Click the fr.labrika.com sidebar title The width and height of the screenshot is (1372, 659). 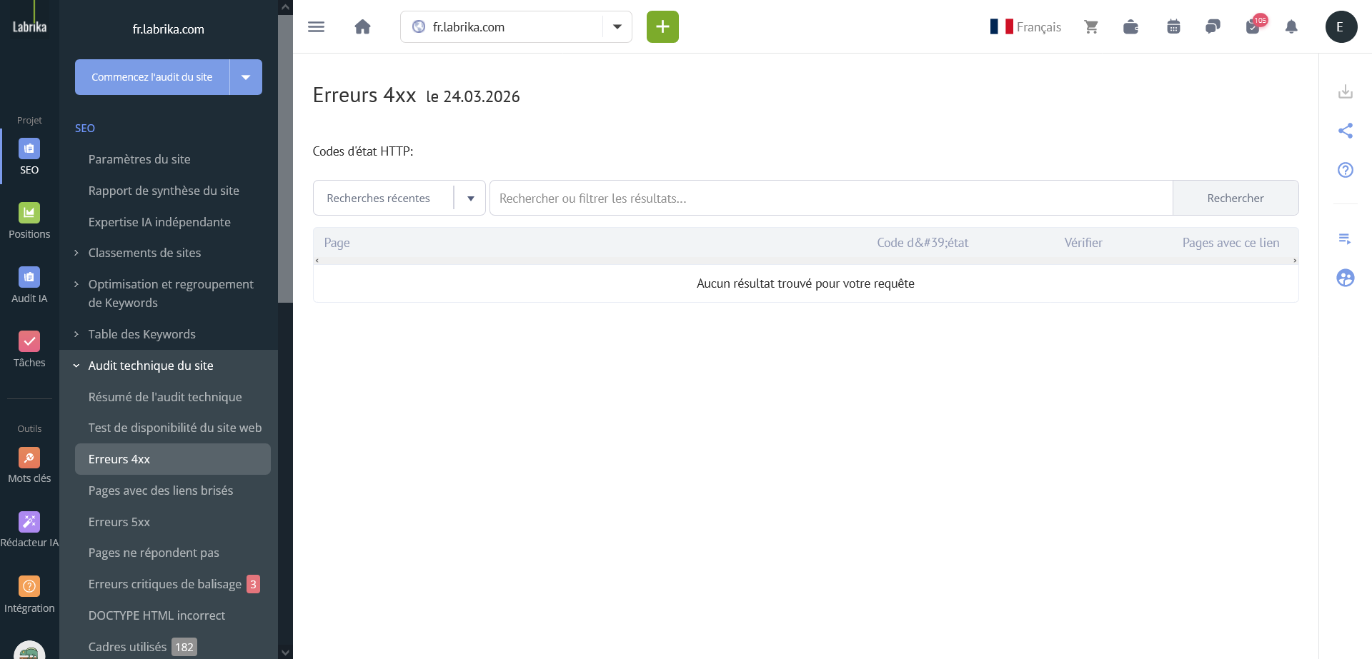[169, 29]
